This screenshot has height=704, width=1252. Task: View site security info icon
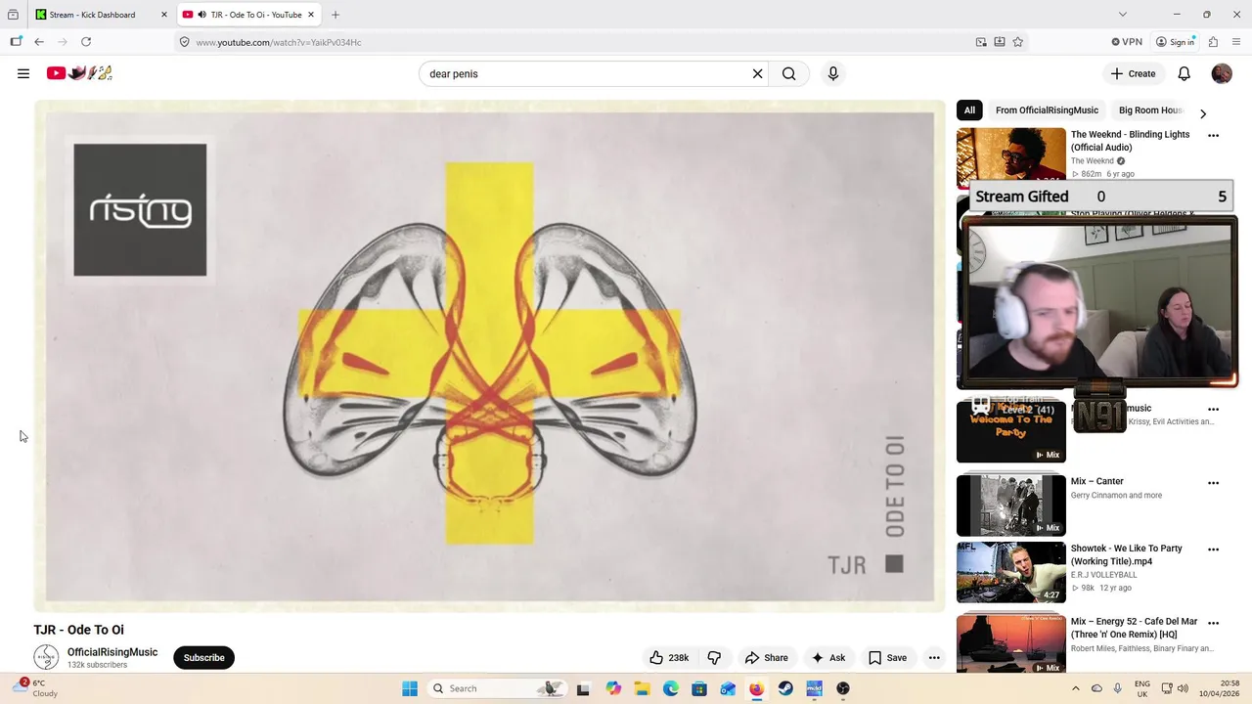coord(184,42)
